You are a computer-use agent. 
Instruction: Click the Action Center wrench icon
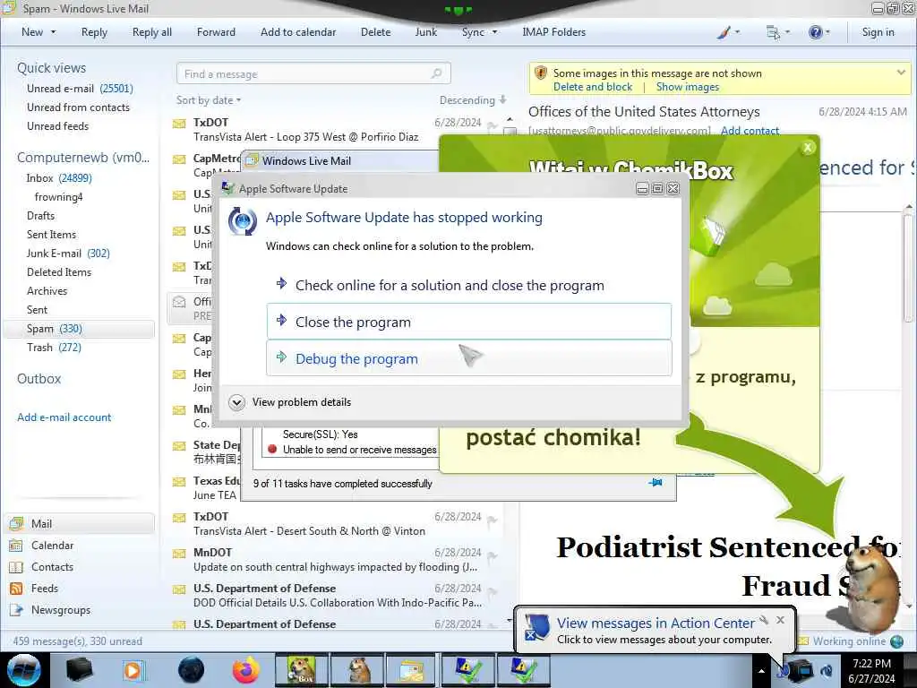coord(764,620)
